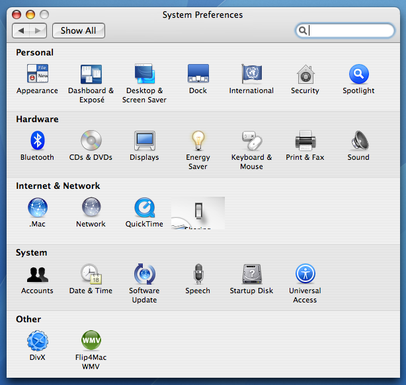Click the magnifying glass in the search box

pyautogui.click(x=302, y=30)
